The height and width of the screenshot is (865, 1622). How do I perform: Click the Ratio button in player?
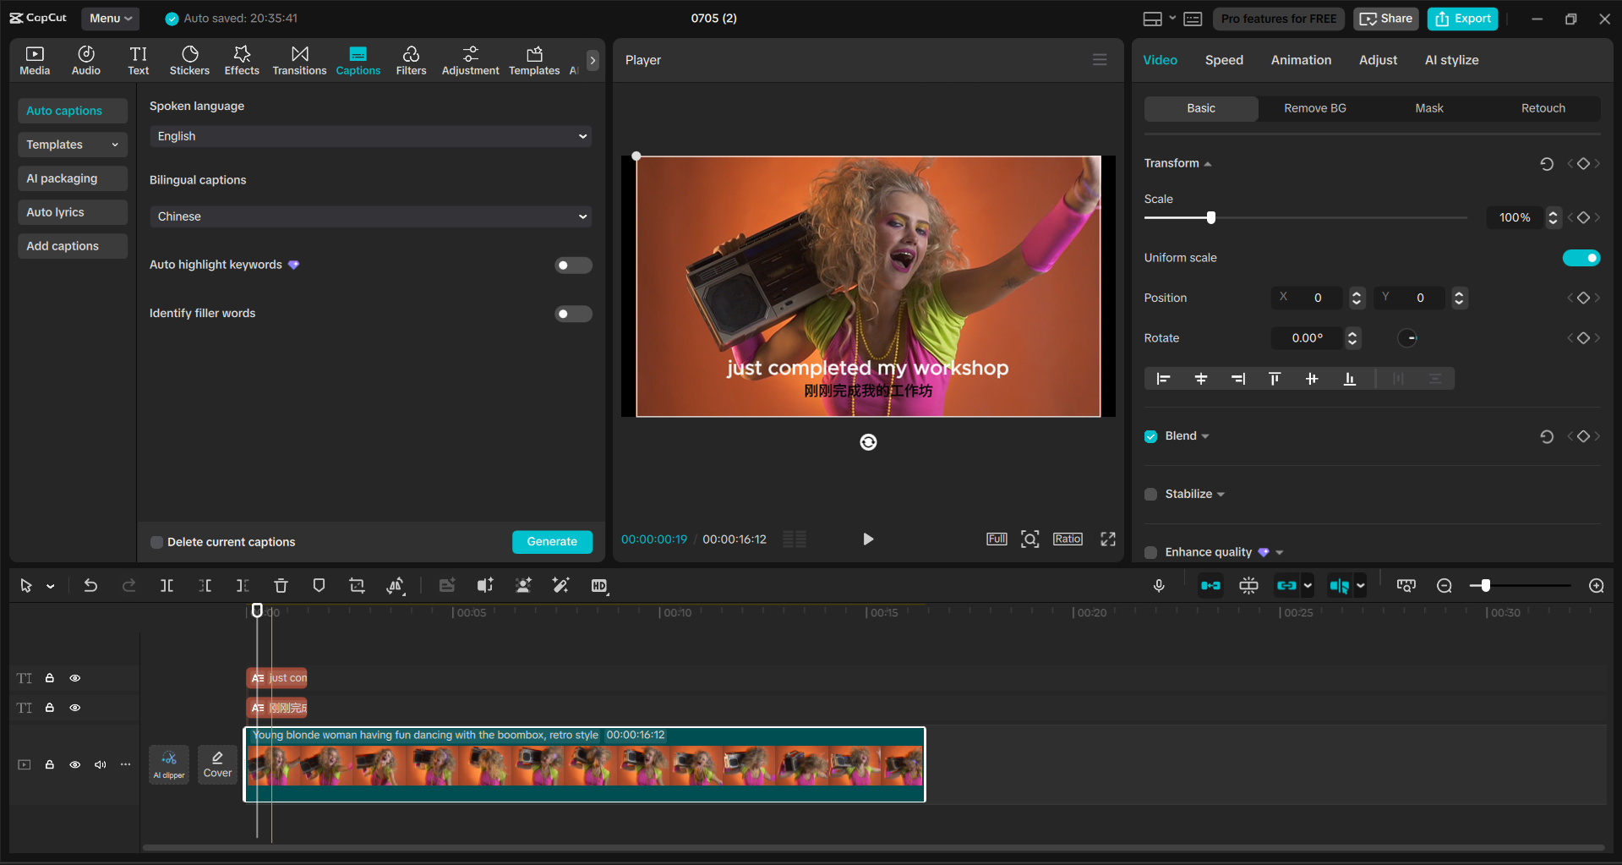tap(1068, 539)
